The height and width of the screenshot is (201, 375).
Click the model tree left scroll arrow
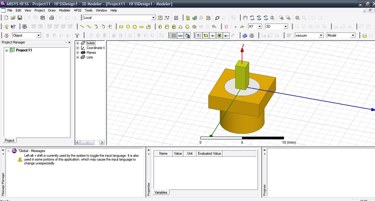78,142
